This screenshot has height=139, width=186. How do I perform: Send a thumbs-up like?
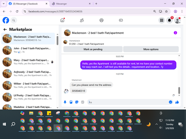click(x=177, y=102)
